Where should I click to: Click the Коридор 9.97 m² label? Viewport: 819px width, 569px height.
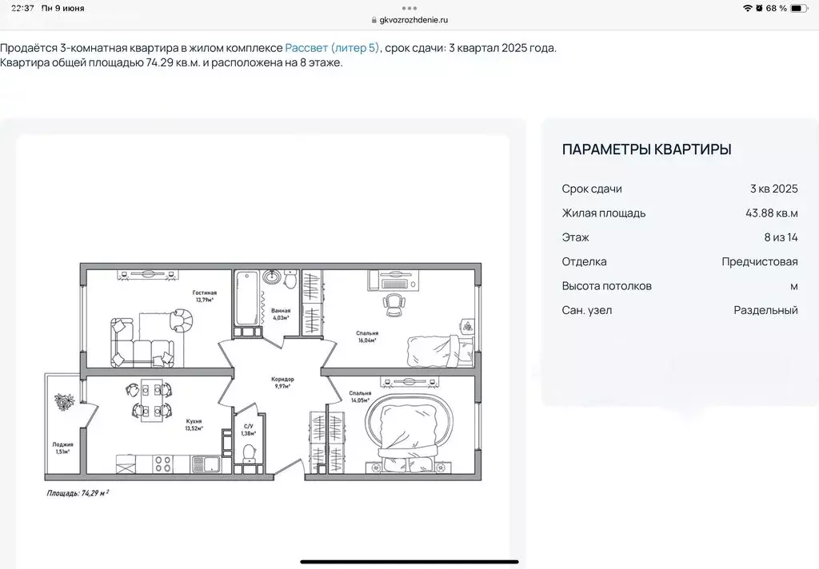tap(282, 382)
